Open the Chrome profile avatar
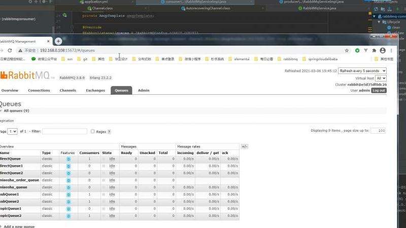The height and width of the screenshot is (228, 406). pos(383,50)
